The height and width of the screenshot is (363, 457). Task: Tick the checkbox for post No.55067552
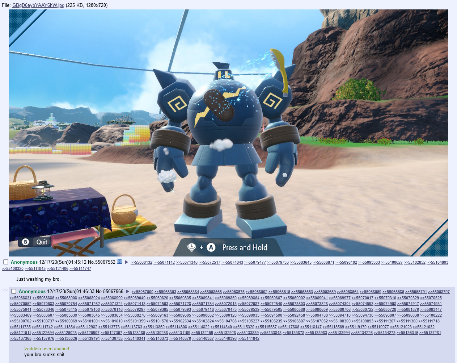point(6,262)
